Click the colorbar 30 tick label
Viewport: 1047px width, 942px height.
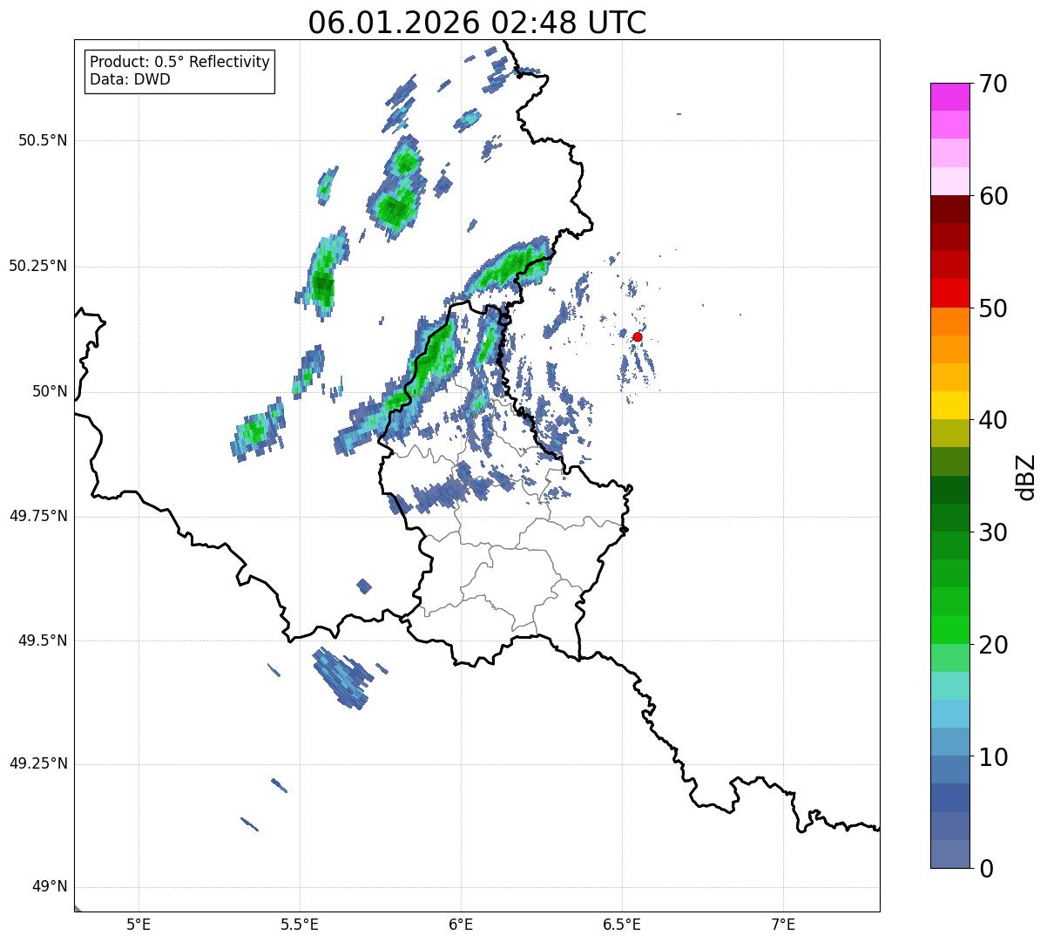(992, 532)
